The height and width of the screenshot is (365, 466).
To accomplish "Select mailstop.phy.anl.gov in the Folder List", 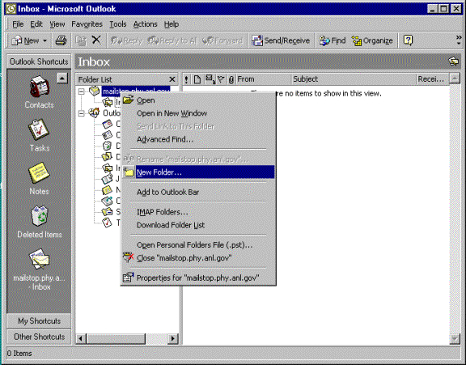I will (x=136, y=91).
